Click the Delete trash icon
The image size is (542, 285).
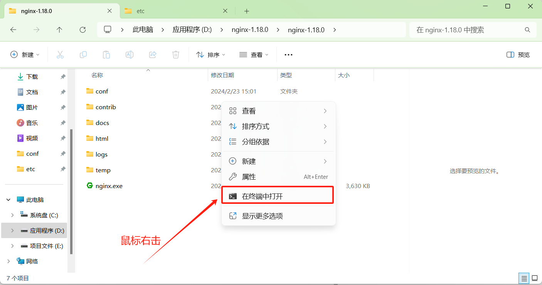[176, 55]
